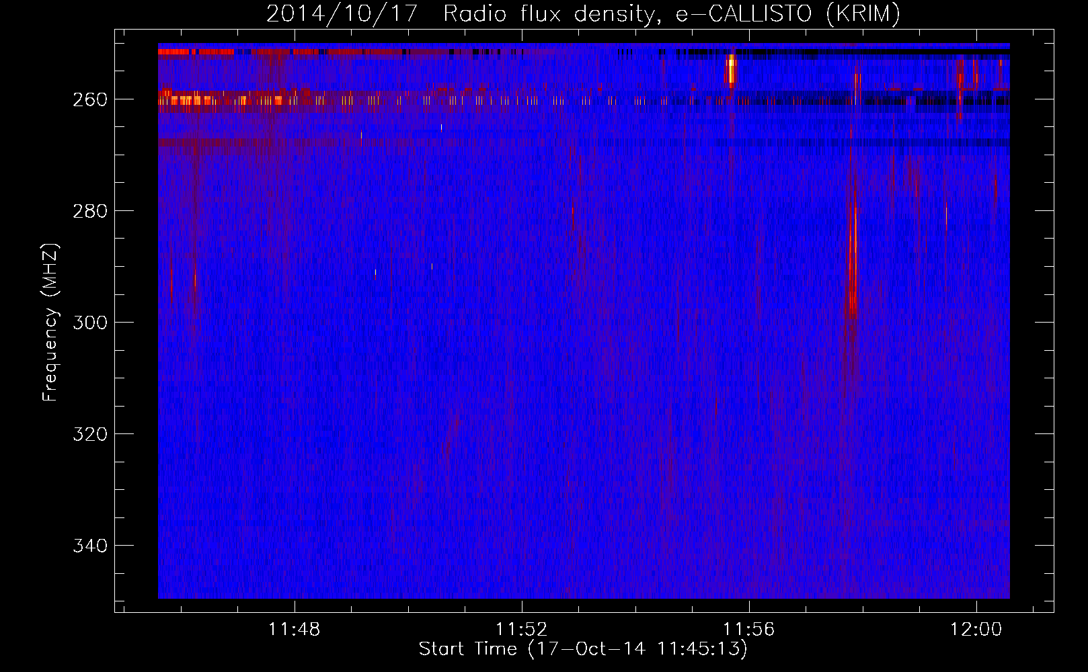The height and width of the screenshot is (672, 1088).
Task: Click the 340 frequency tick label
Action: [89, 546]
